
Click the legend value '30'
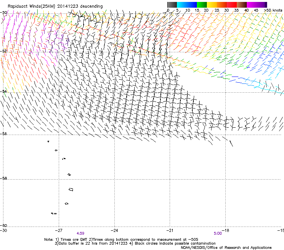[226, 10]
